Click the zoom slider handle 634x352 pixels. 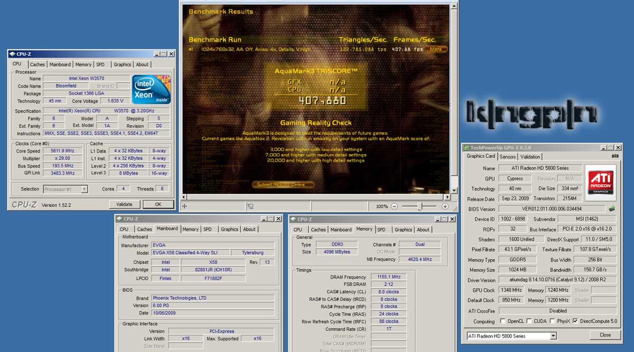420,206
